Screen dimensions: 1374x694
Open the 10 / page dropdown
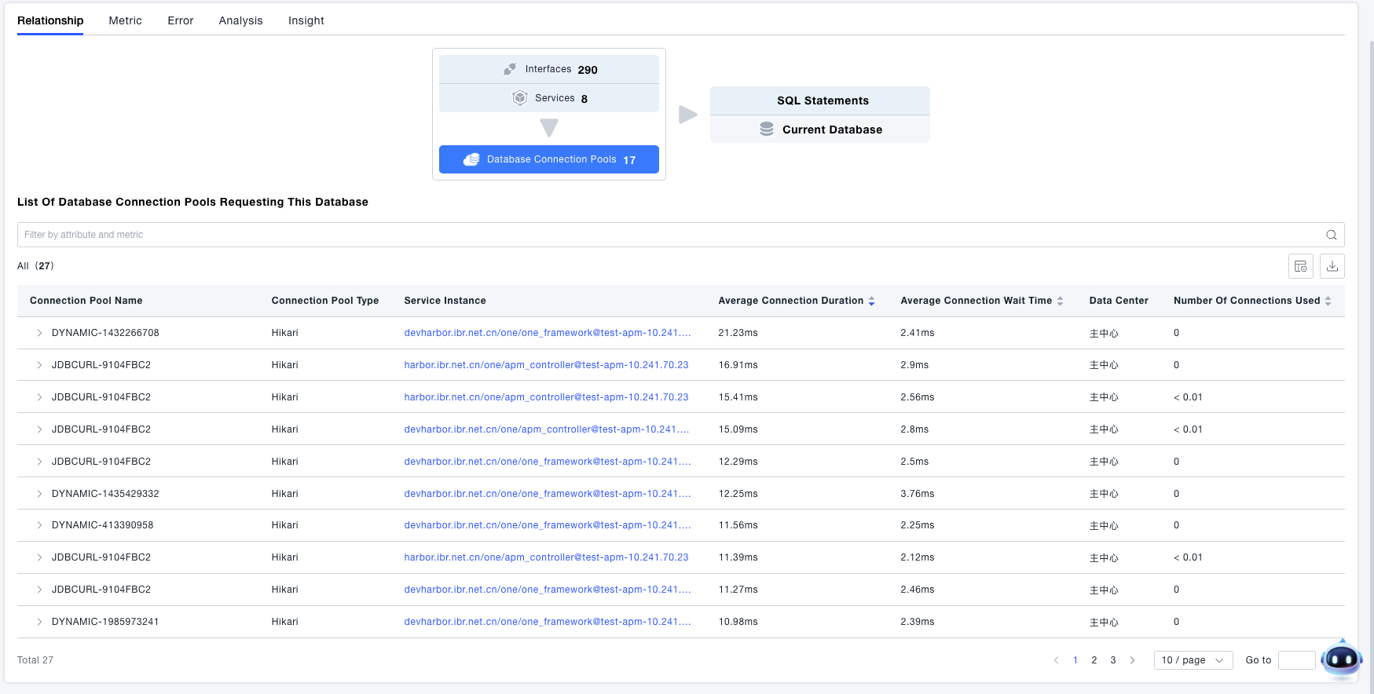[1192, 660]
